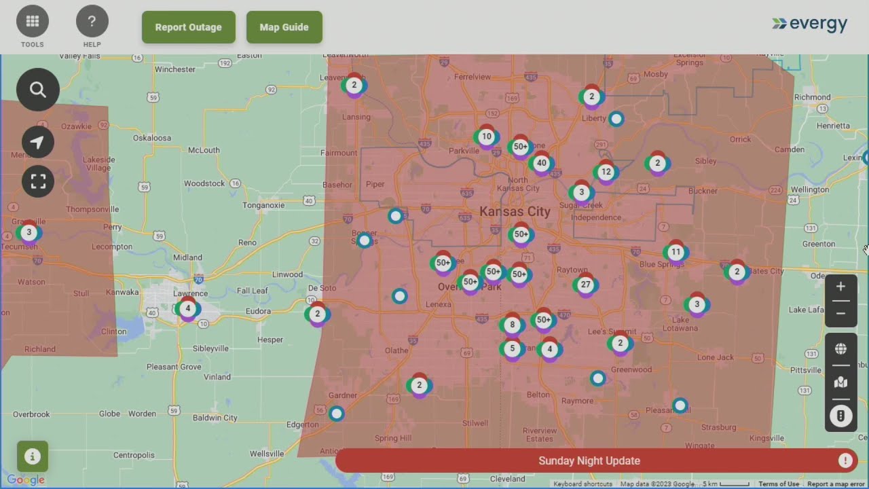Screen dimensions: 869x489
Task: Select outage cluster 2 near De Soto
Action: tap(317, 314)
